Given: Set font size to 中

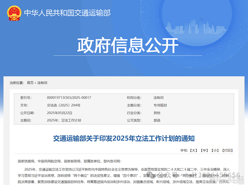Looking at the screenshot, I should point(204,150).
